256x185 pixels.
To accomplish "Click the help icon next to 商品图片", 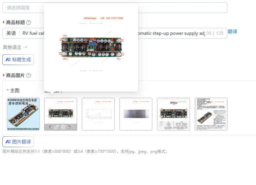I will [29, 75].
